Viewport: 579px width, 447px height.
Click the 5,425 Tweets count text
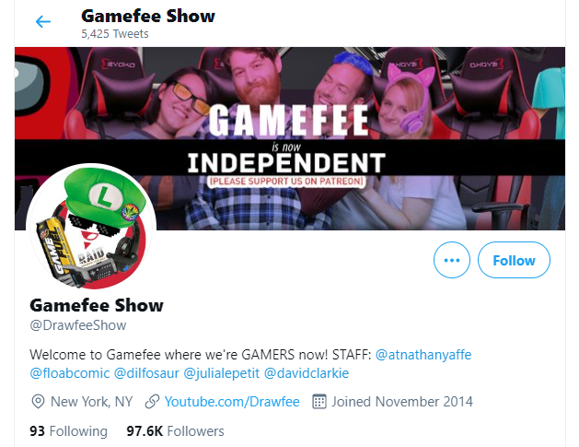[x=115, y=34]
